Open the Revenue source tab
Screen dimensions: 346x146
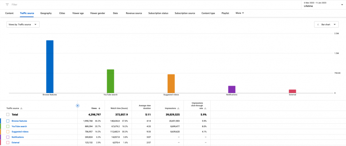[x=134, y=13]
